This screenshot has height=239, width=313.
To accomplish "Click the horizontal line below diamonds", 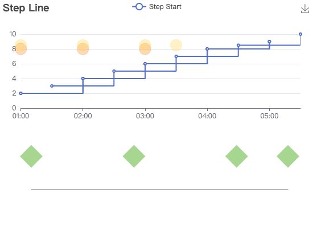I will point(159,189).
